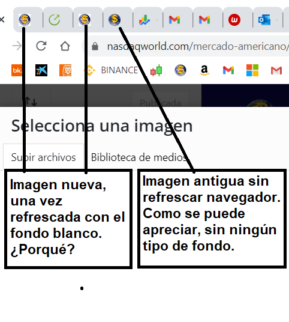Open the CaixaBank star bookmark

(x=41, y=70)
